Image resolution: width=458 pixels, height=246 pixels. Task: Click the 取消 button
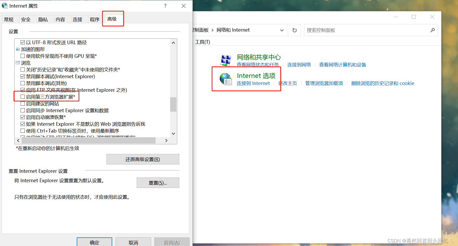(133, 242)
